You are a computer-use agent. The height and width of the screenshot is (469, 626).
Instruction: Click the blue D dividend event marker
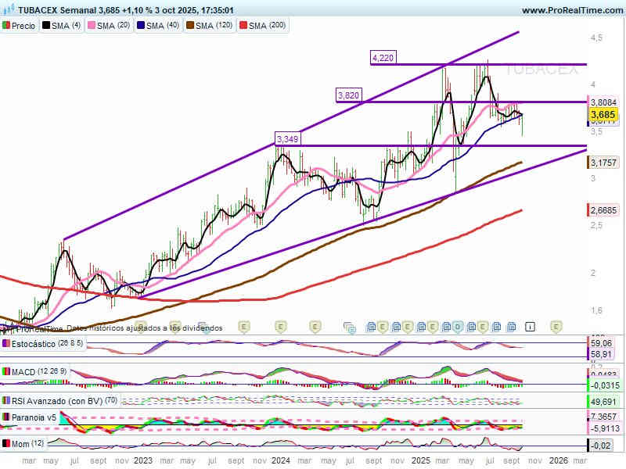(x=459, y=326)
